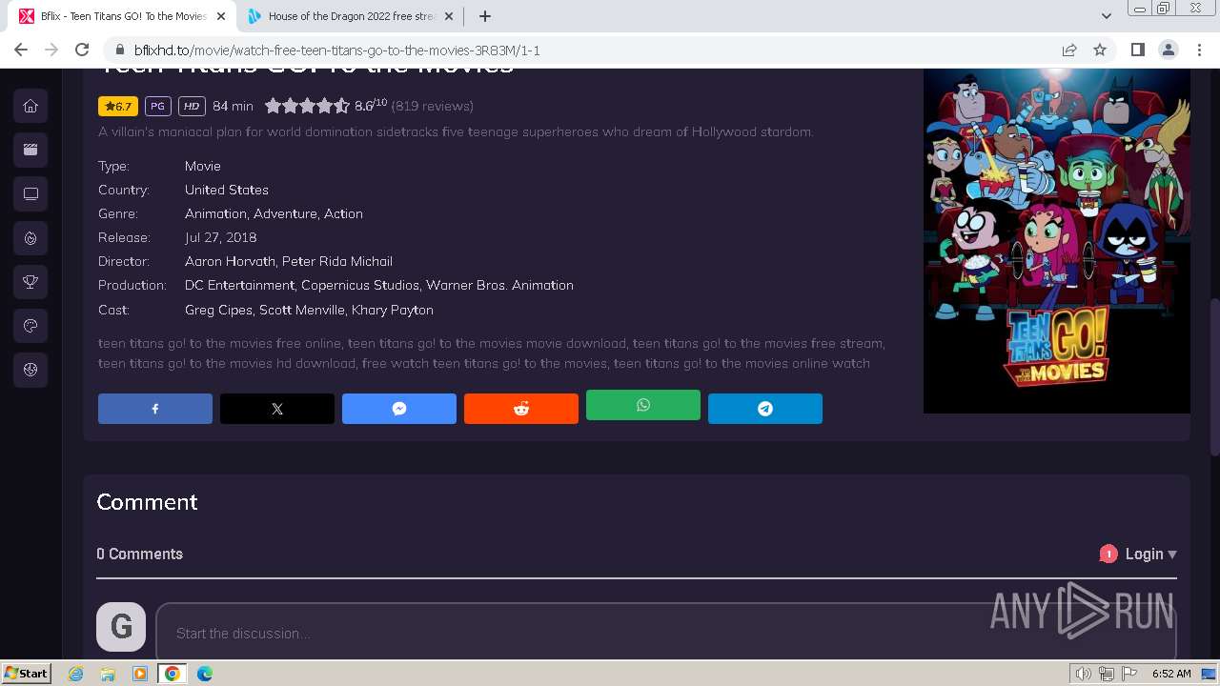Open the Movies clapperboard sidebar icon
This screenshot has width=1220, height=686.
point(30,150)
